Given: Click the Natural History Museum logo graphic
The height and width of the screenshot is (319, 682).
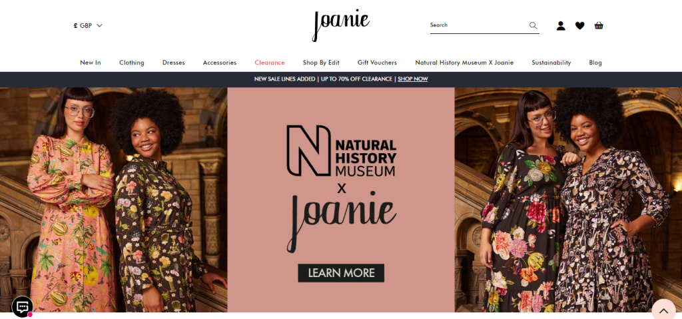Looking at the screenshot, I should (x=342, y=151).
